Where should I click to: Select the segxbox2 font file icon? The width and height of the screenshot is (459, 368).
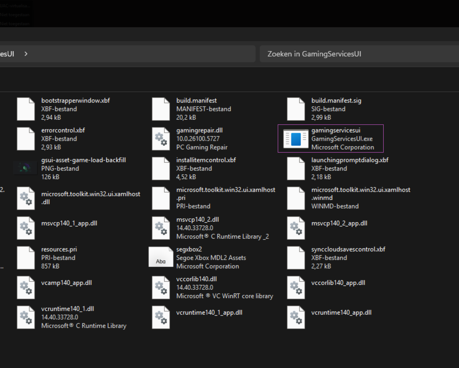point(161,257)
